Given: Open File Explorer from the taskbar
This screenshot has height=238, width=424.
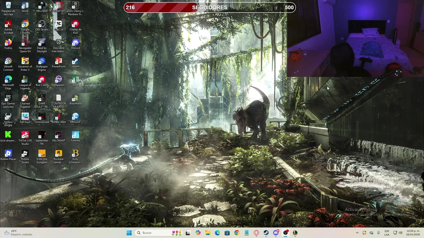Looking at the screenshot, I should (x=208, y=233).
